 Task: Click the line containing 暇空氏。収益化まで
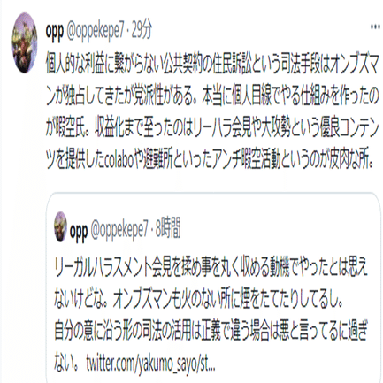click(212, 129)
